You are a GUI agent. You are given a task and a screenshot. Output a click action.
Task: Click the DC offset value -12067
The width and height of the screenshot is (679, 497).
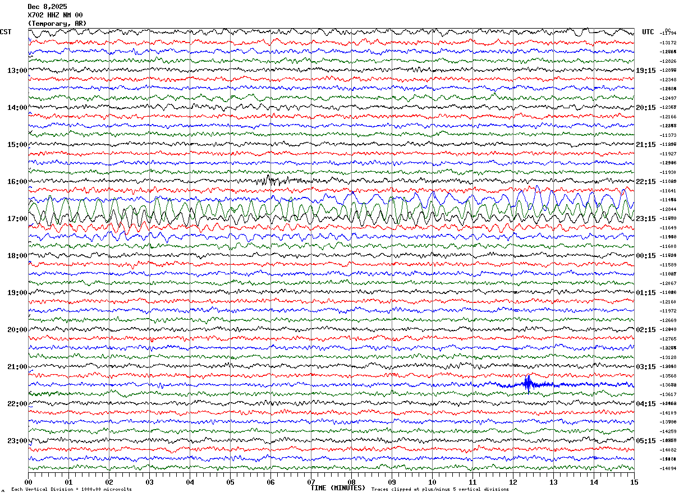pyautogui.click(x=668, y=283)
